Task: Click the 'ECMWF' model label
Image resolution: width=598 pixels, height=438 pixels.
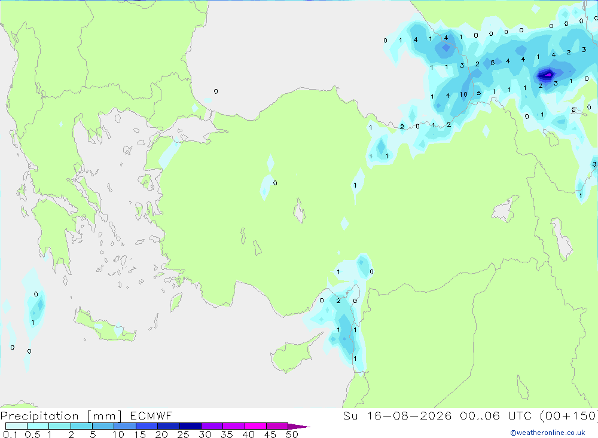Action: click(151, 415)
